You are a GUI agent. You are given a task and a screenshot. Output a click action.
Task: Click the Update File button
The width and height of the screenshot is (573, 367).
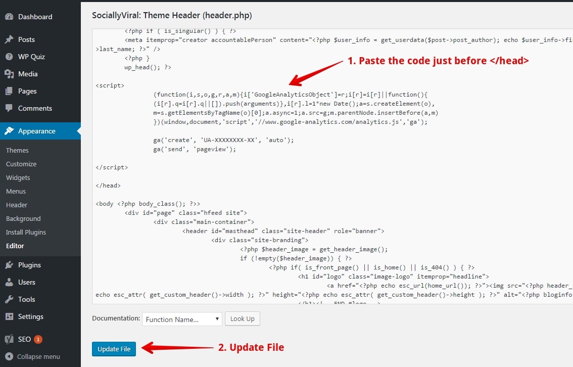(x=114, y=349)
